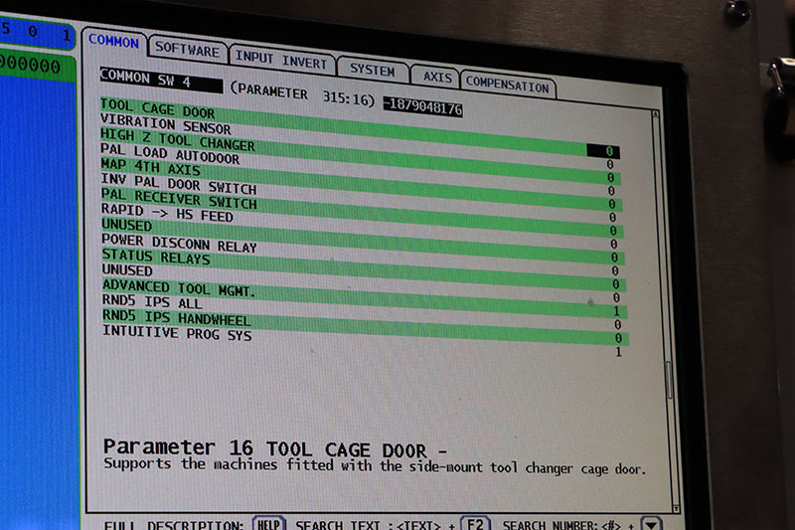
Task: Click the -1879048176 parameter value field
Action: (x=423, y=106)
